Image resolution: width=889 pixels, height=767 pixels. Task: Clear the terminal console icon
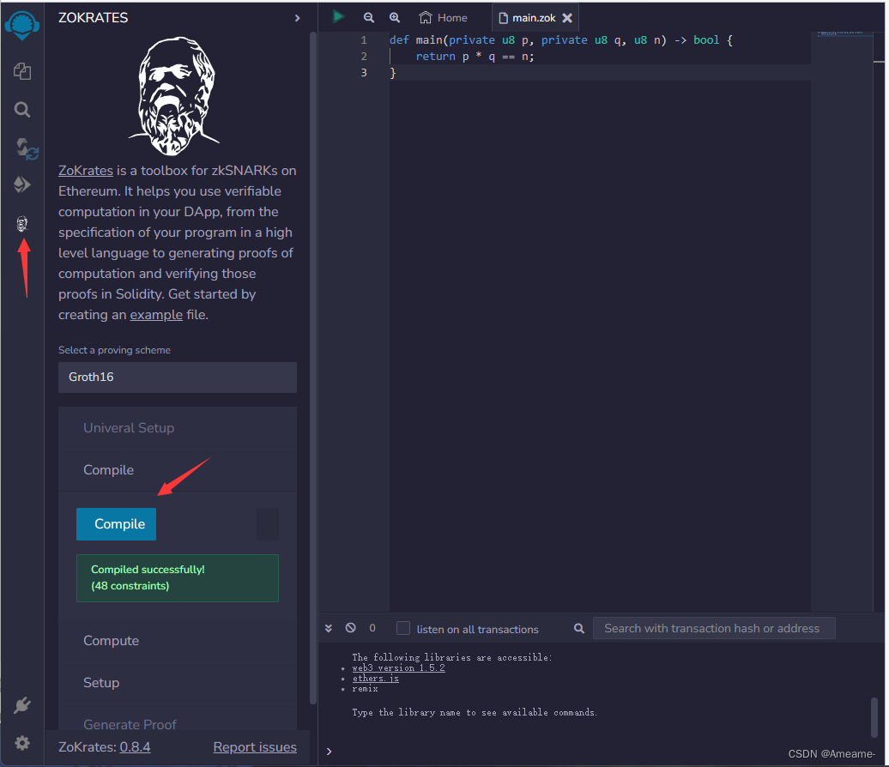tap(350, 627)
